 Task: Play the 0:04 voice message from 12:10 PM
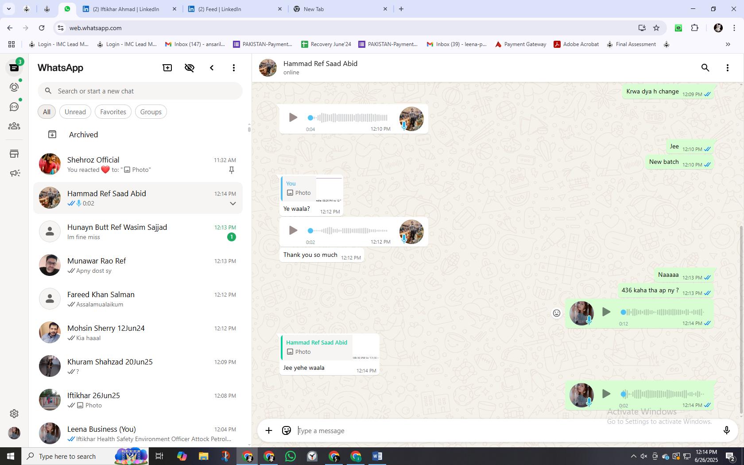tap(293, 117)
